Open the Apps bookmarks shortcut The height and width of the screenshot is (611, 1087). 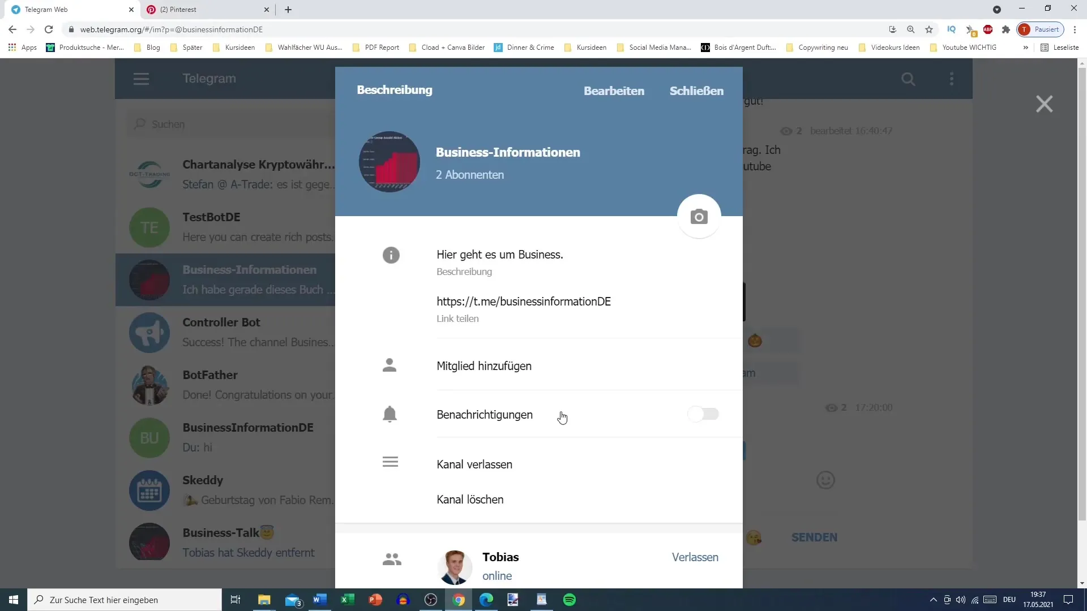pos(23,48)
